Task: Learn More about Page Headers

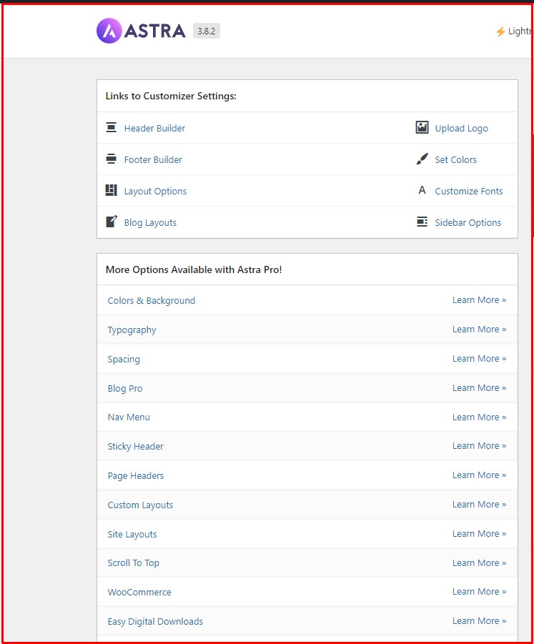Action: point(480,475)
